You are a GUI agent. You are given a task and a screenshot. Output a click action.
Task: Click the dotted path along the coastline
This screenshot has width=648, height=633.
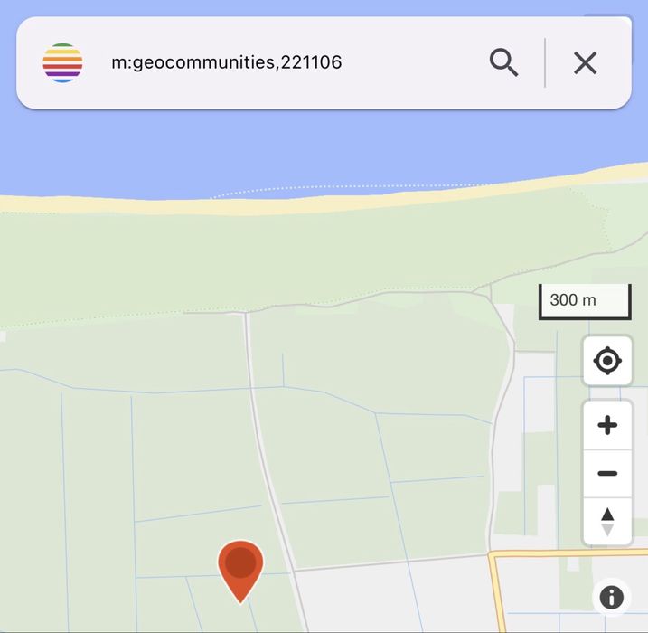[x=352, y=188]
